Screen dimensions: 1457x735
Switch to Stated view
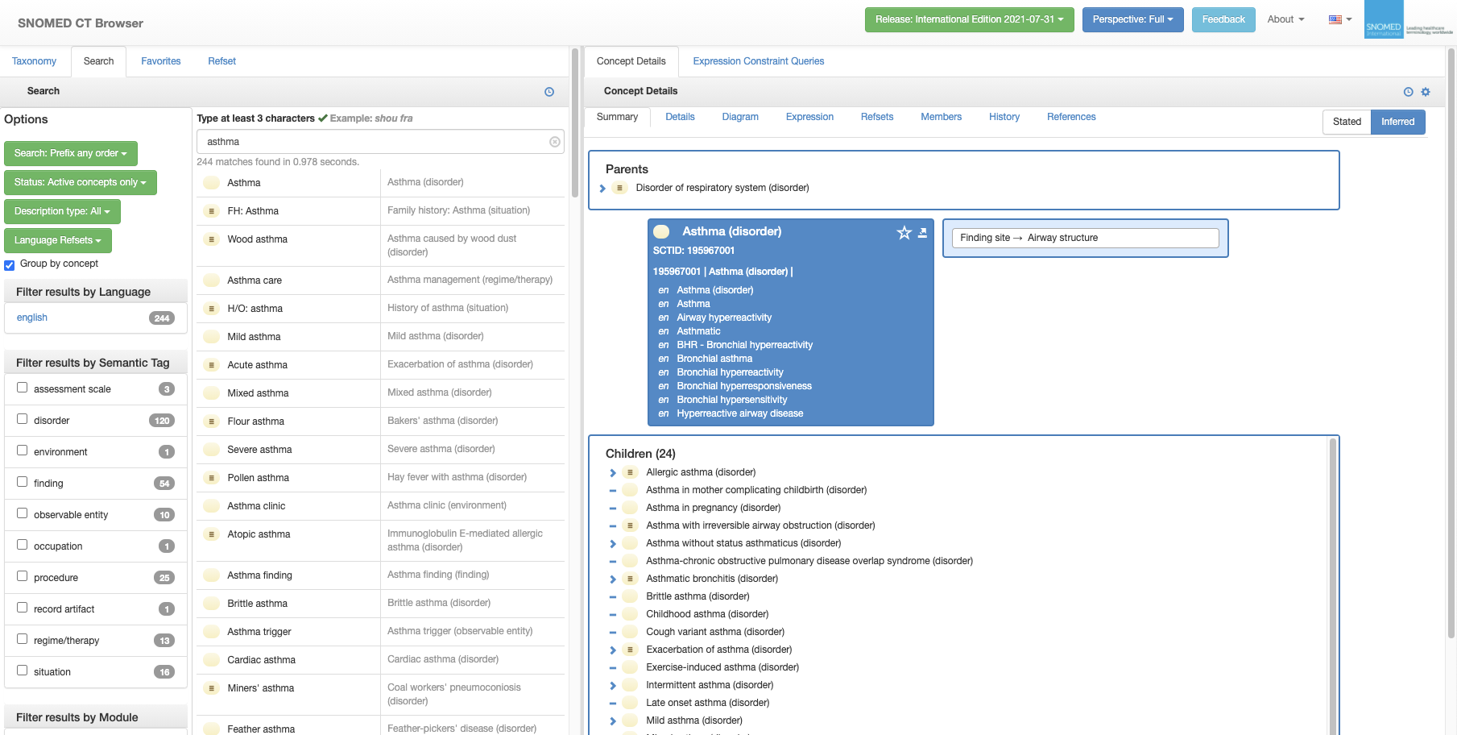[1347, 122]
